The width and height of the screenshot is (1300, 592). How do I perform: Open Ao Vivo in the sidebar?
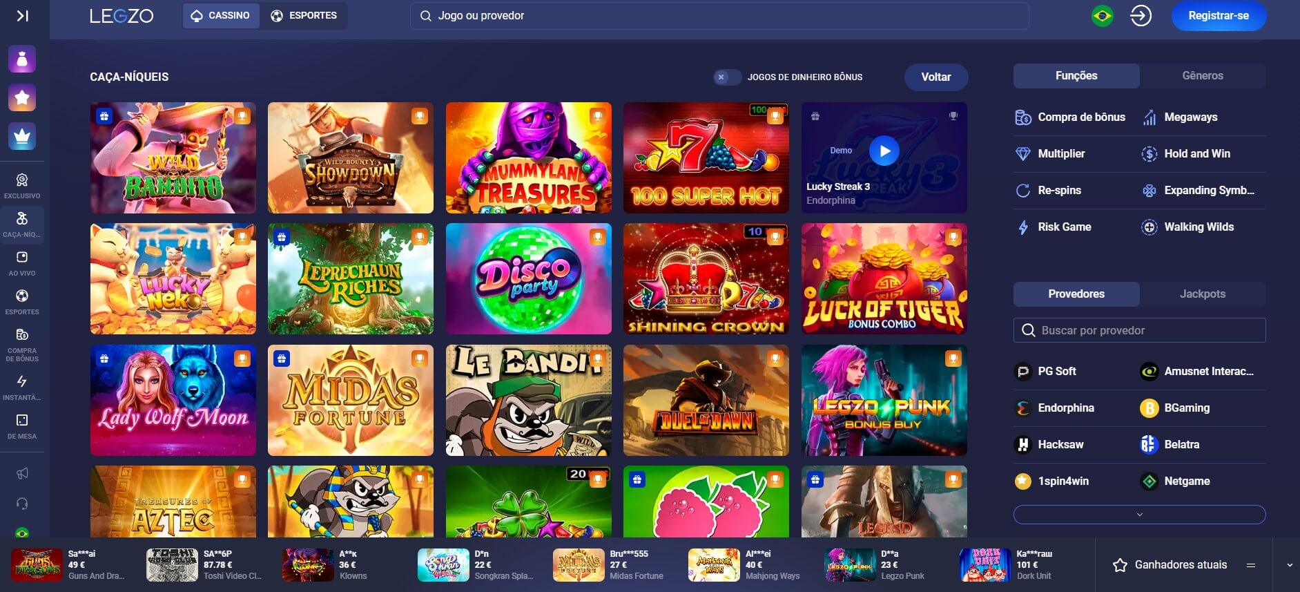(22, 263)
